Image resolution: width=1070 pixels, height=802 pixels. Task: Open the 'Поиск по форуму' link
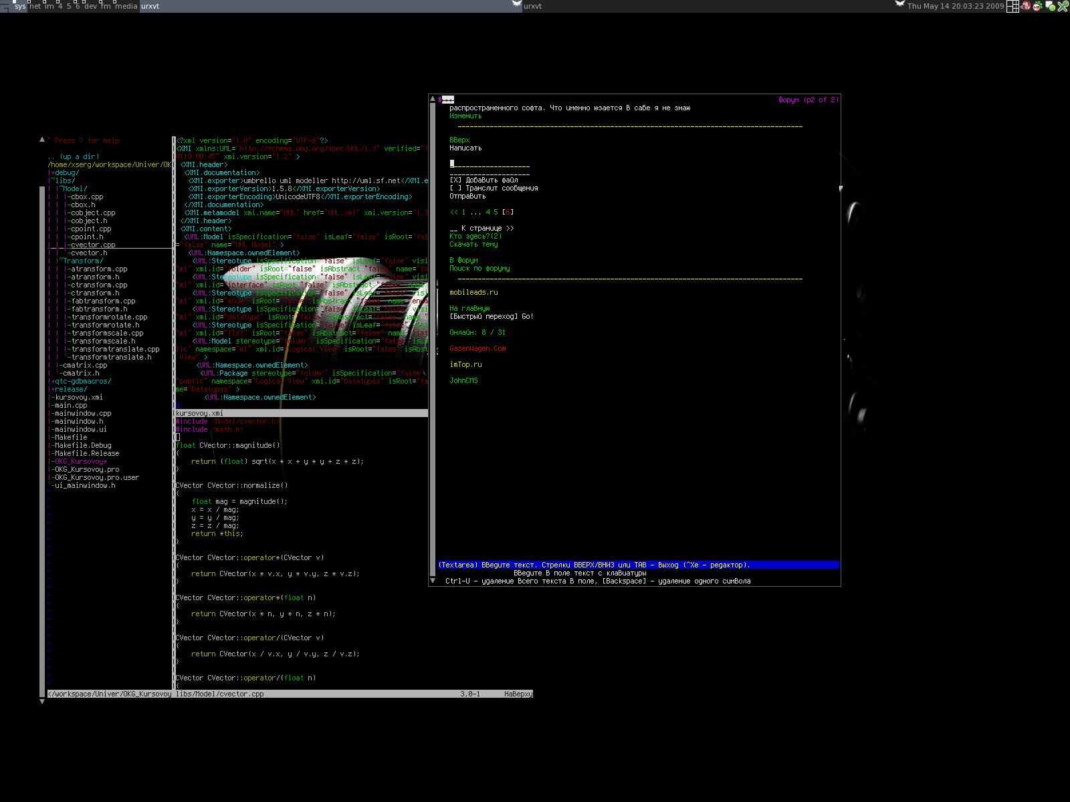coord(479,269)
